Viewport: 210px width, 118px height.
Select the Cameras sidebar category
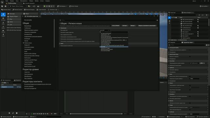3,31
